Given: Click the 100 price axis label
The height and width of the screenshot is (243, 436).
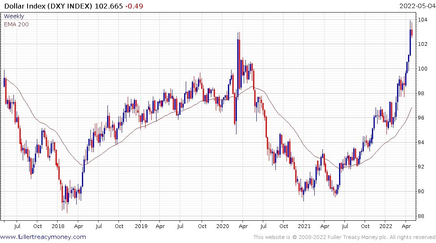Looking at the screenshot, I should 423,68.
